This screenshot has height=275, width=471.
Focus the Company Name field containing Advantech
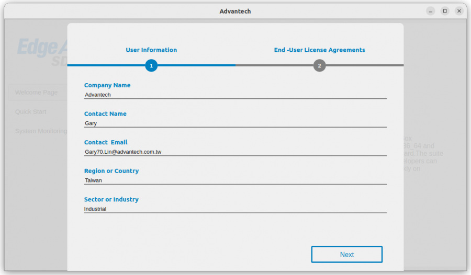(x=235, y=95)
